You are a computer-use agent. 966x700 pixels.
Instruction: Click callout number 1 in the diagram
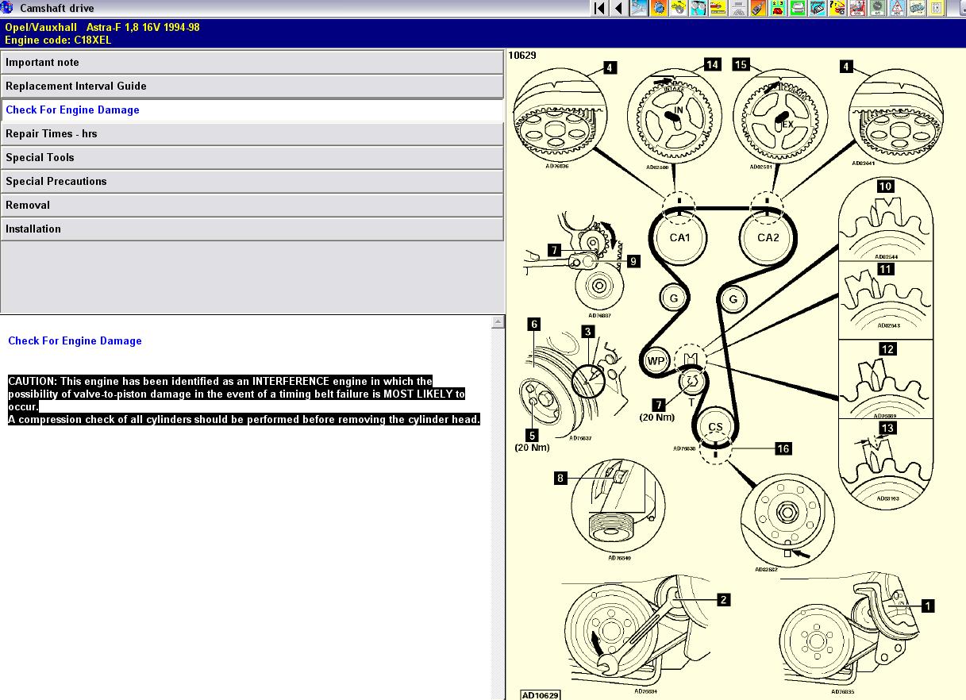tap(928, 606)
